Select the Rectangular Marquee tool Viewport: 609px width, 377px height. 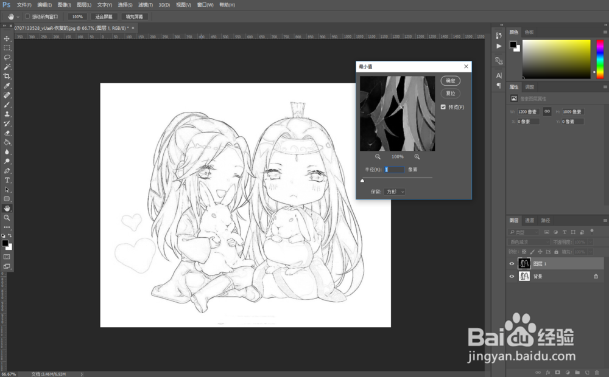(x=7, y=47)
